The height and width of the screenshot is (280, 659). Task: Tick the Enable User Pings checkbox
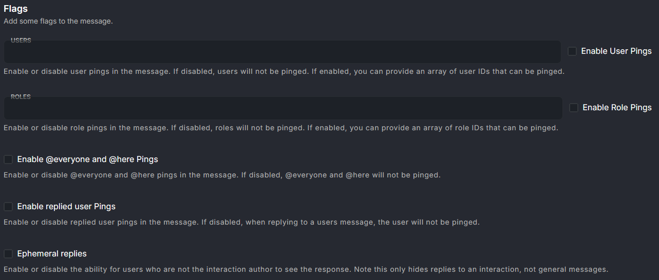click(572, 51)
